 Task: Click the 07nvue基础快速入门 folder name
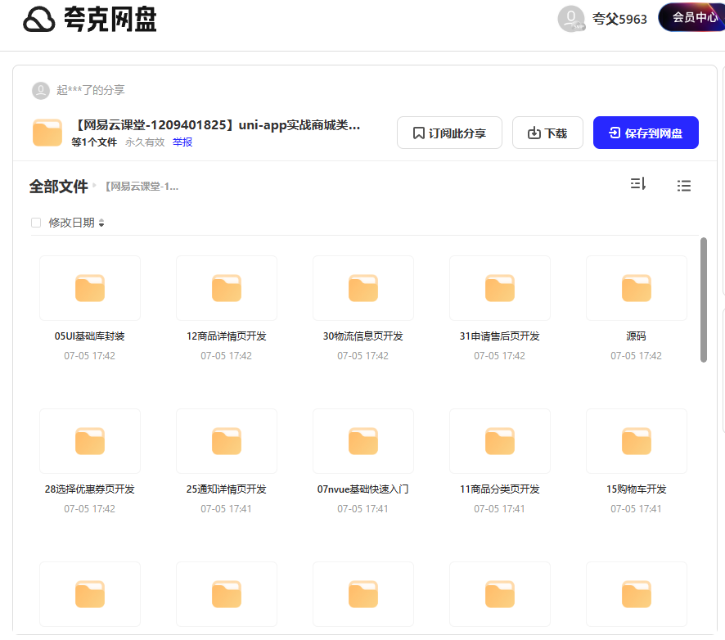[x=363, y=489]
